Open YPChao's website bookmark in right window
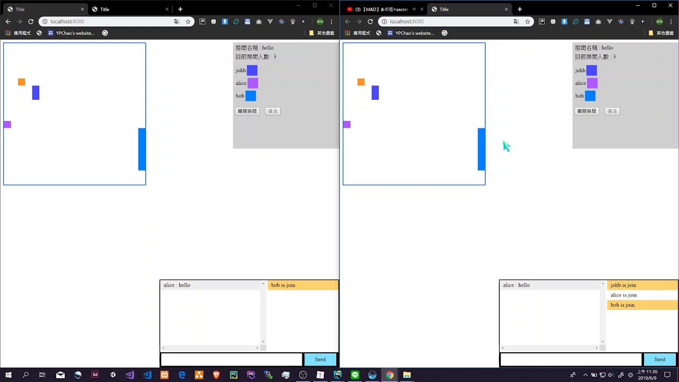The width and height of the screenshot is (679, 382). pyautogui.click(x=411, y=33)
